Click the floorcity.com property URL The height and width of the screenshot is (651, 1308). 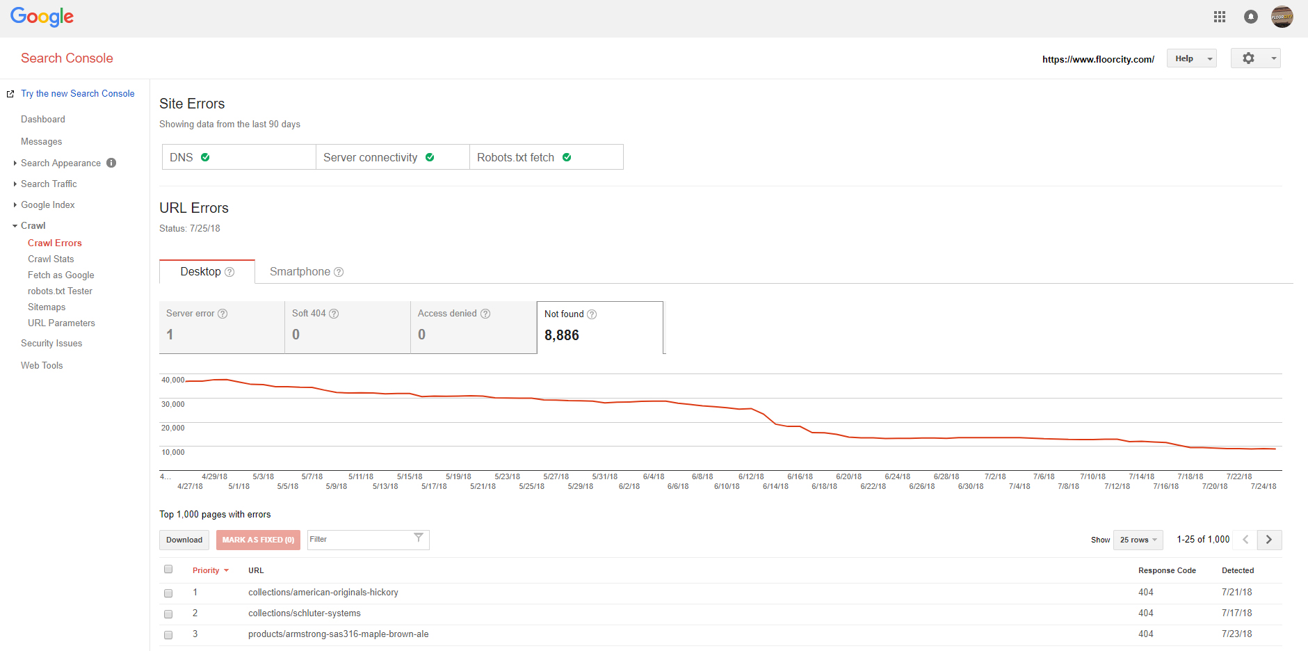[x=1098, y=59]
